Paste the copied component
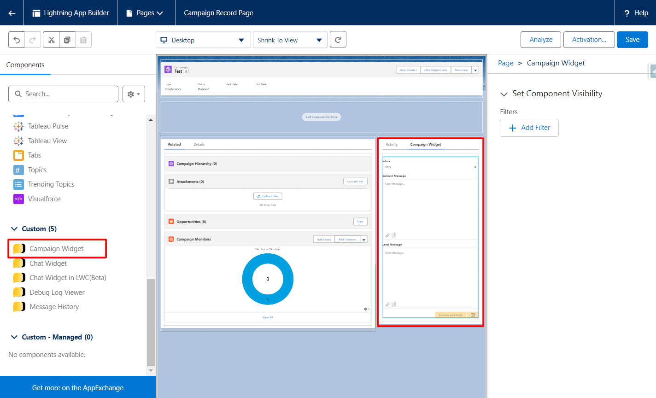Image resolution: width=656 pixels, height=398 pixels. 83,40
